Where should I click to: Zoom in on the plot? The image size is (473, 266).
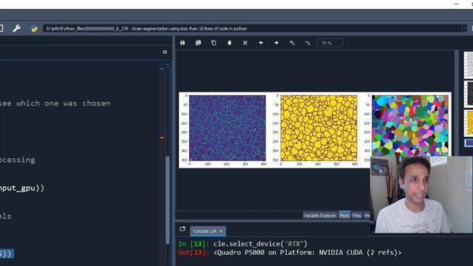coord(292,43)
